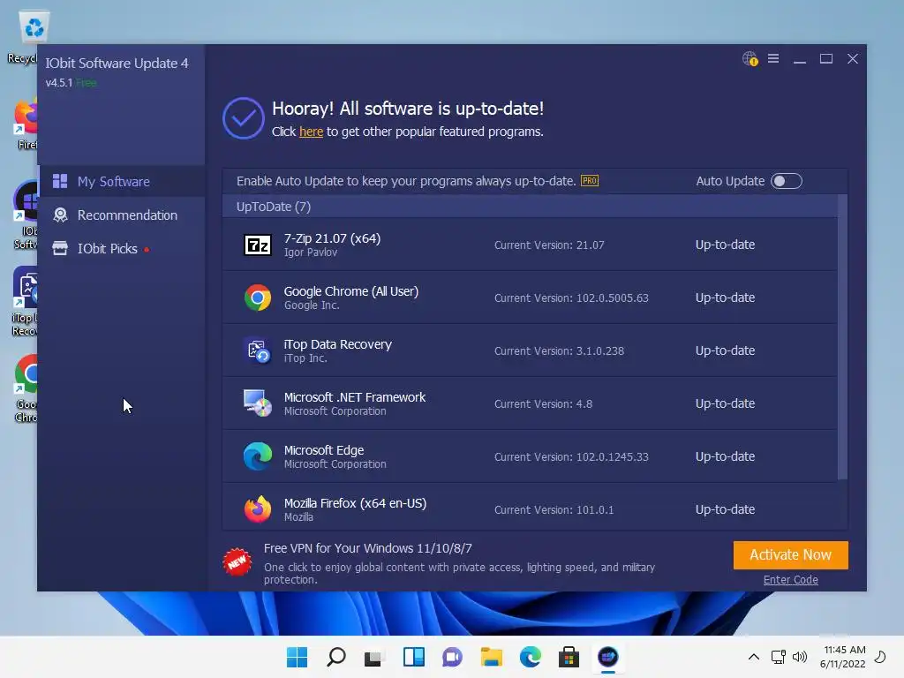Switch to the IObit Picks tab
Image resolution: width=904 pixels, height=678 pixels.
[x=122, y=248]
